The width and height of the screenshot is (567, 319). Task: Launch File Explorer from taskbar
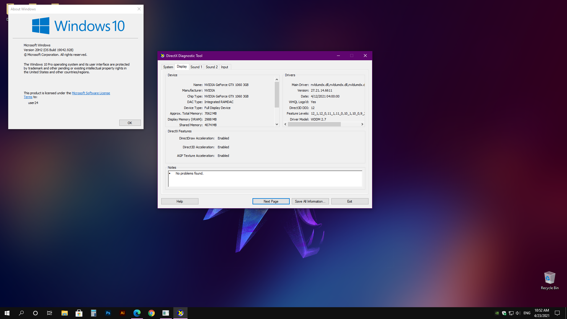(64, 313)
